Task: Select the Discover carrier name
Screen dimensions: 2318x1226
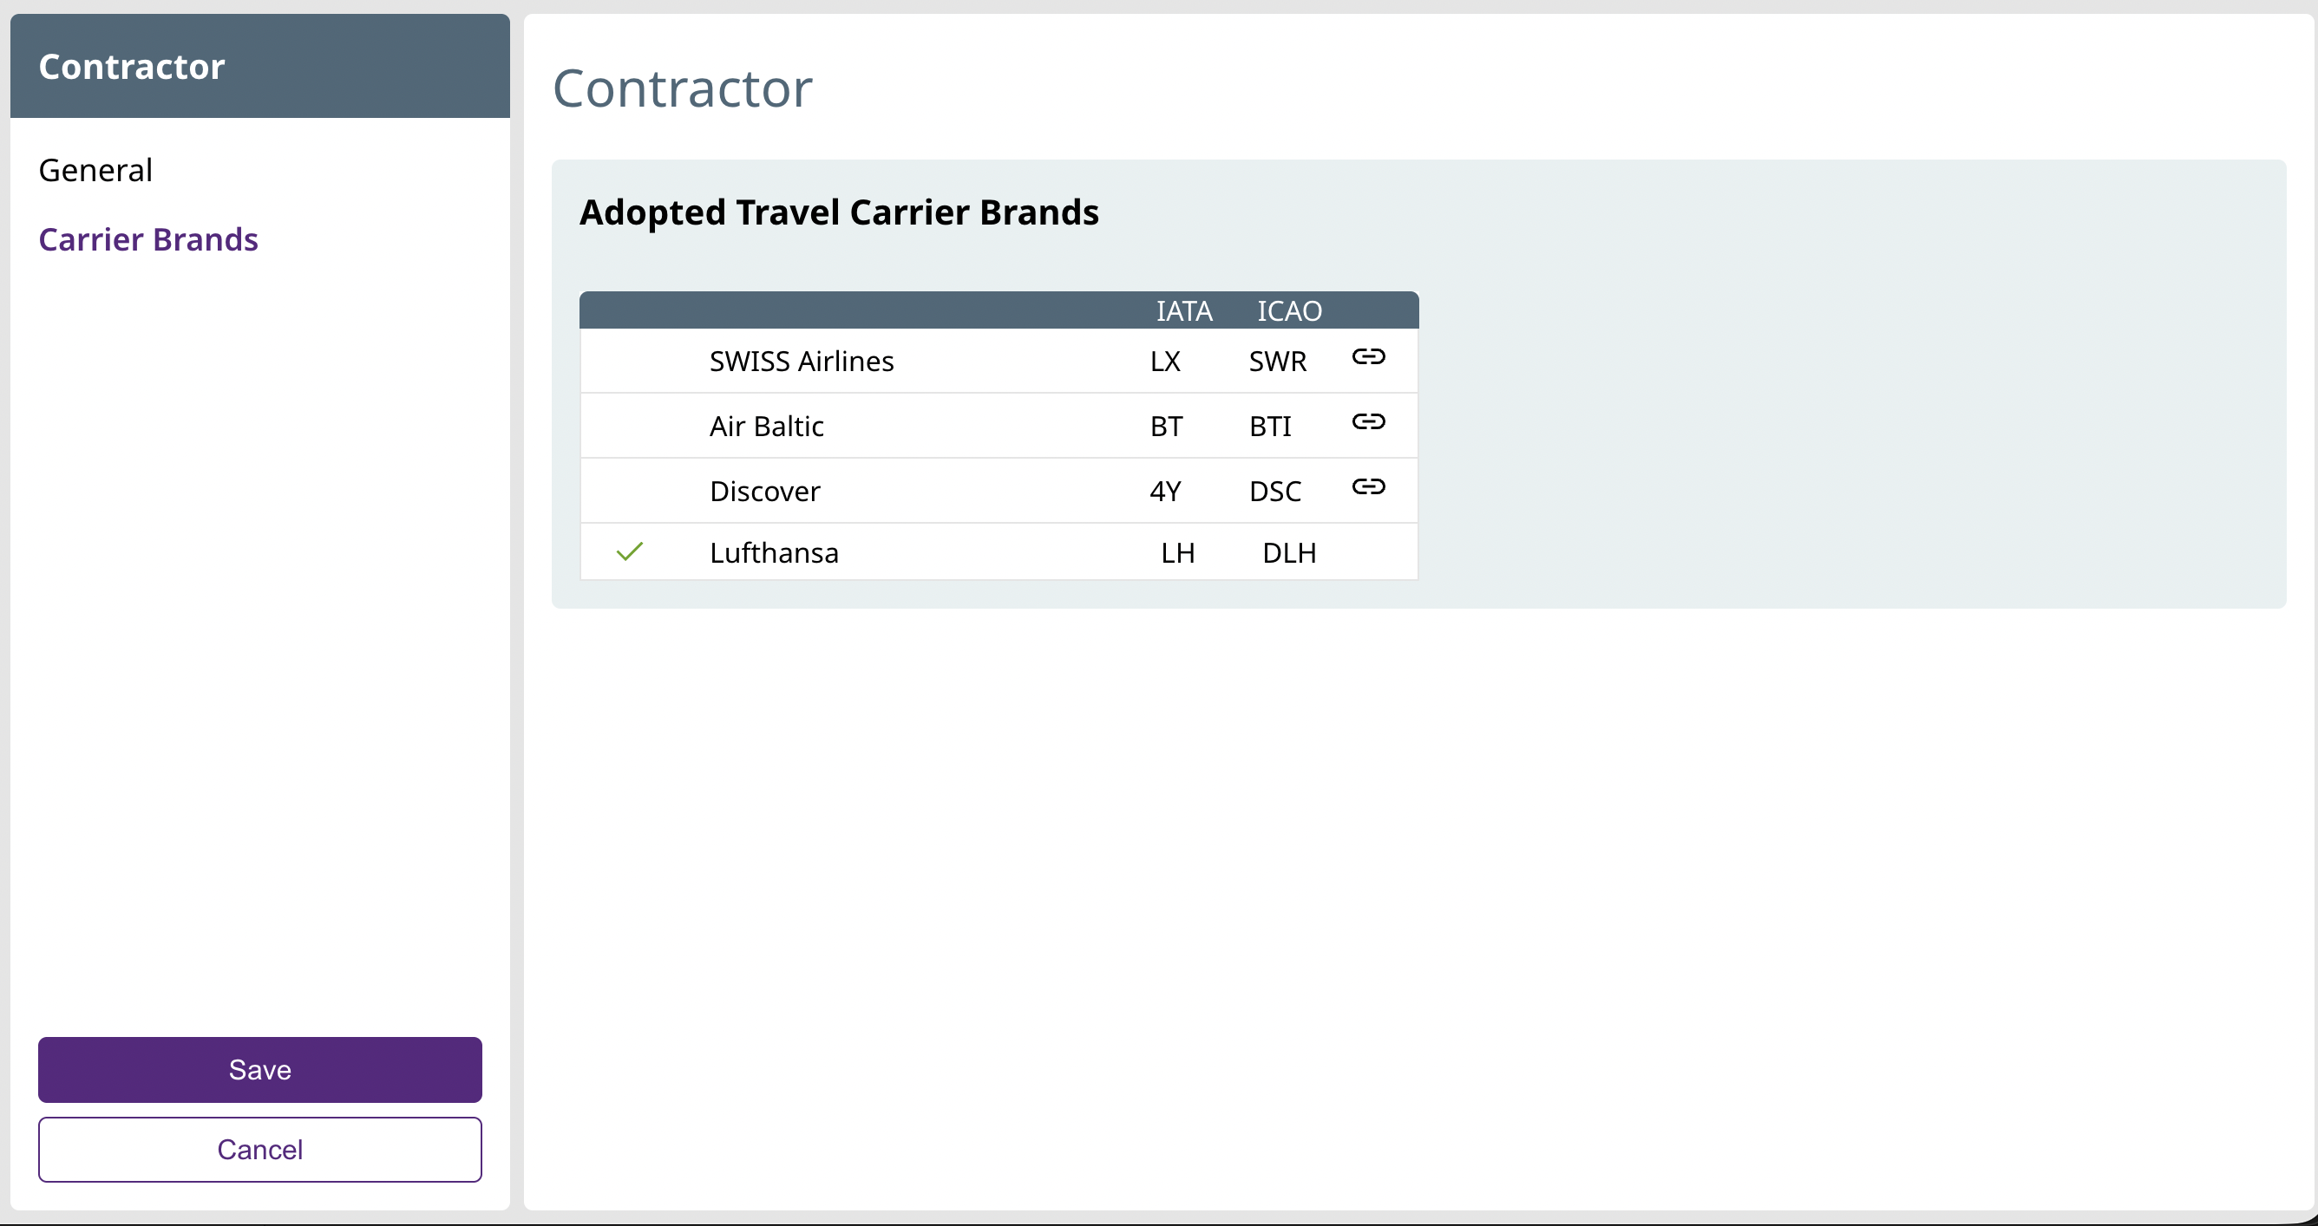Action: pos(765,491)
